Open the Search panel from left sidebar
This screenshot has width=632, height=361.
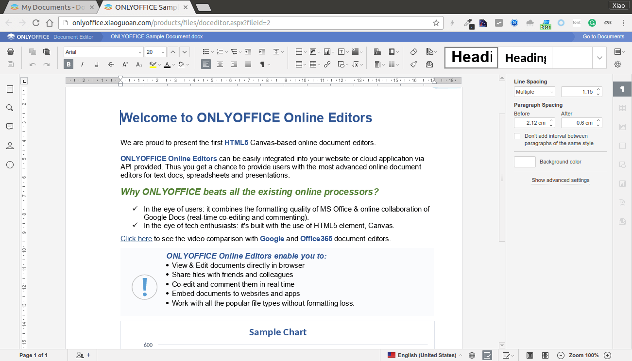[x=10, y=108]
